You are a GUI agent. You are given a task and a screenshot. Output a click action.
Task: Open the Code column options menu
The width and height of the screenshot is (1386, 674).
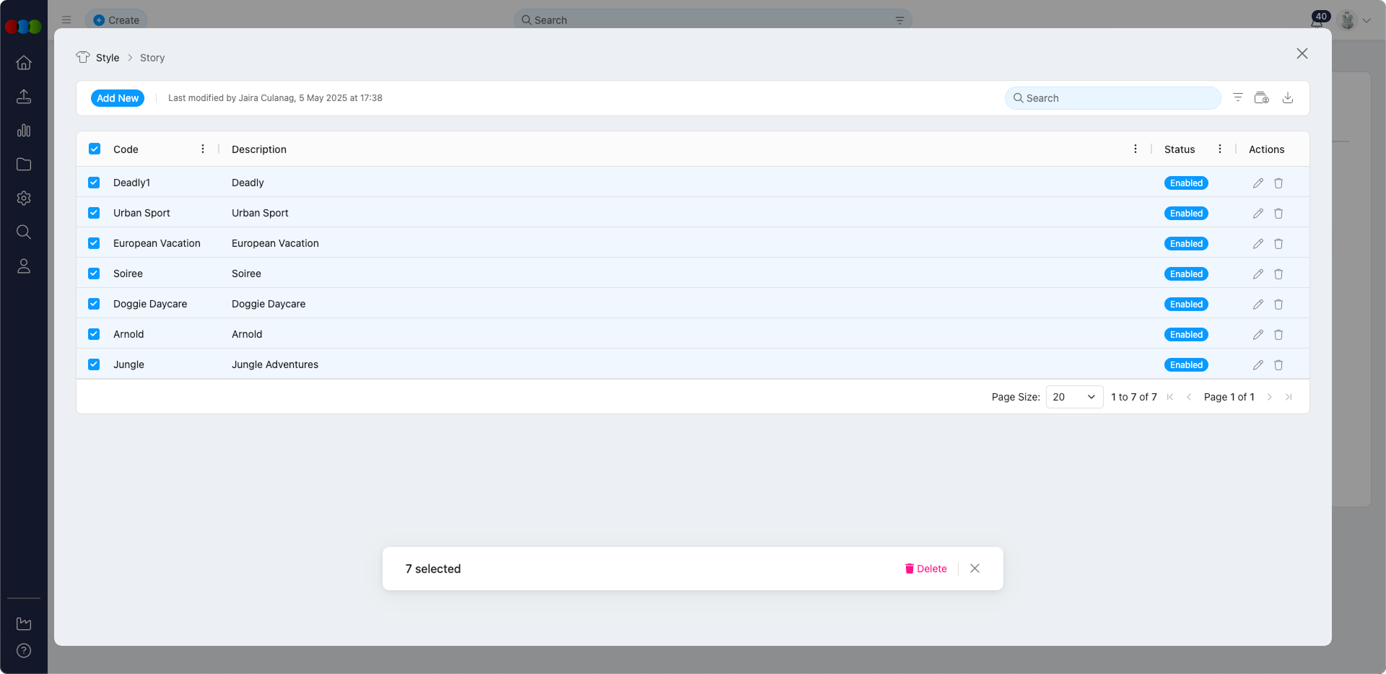(202, 149)
